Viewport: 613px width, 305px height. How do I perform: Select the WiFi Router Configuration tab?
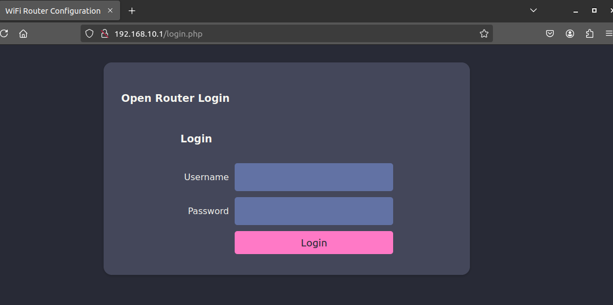click(x=53, y=11)
